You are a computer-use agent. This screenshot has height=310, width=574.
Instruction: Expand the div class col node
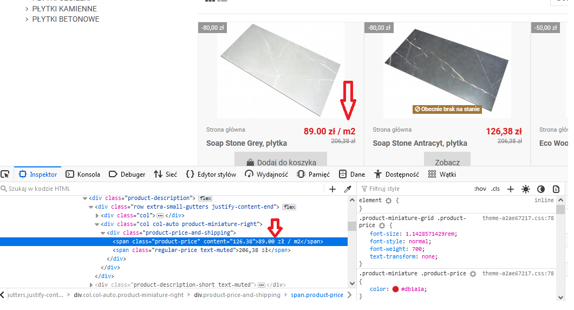(97, 216)
